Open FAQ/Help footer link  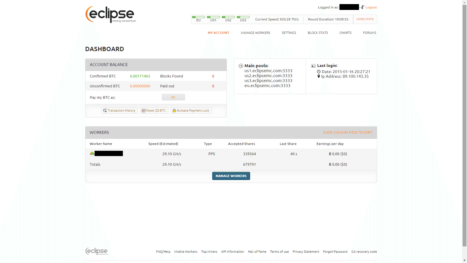163,252
